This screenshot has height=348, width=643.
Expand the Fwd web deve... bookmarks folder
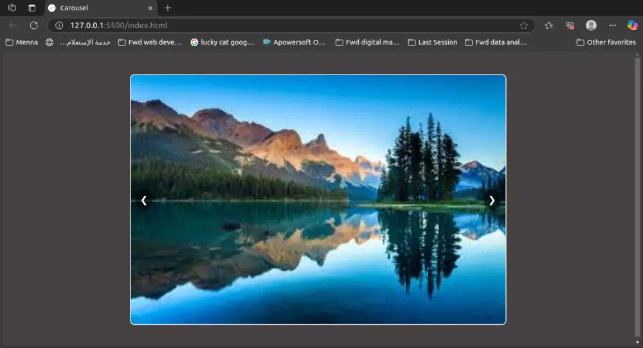click(150, 42)
